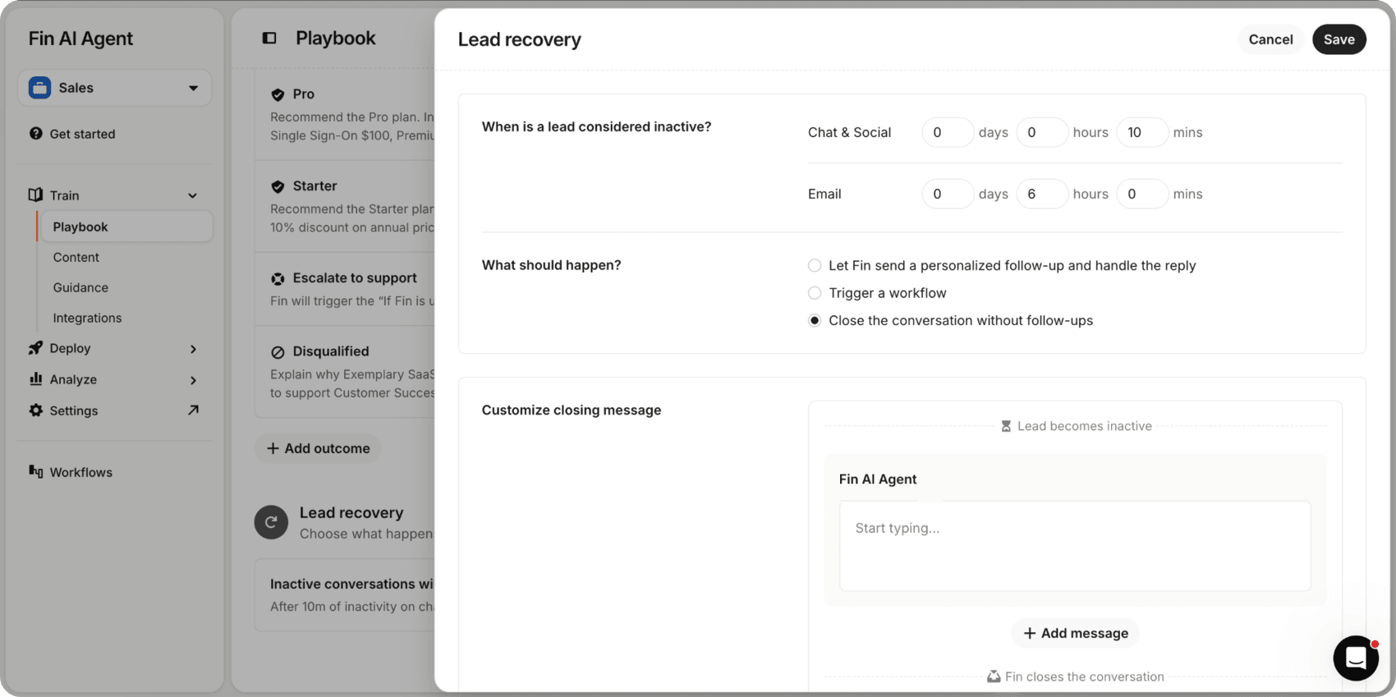Expand the Analyze section chevron
This screenshot has height=697, width=1396.
pyautogui.click(x=193, y=380)
